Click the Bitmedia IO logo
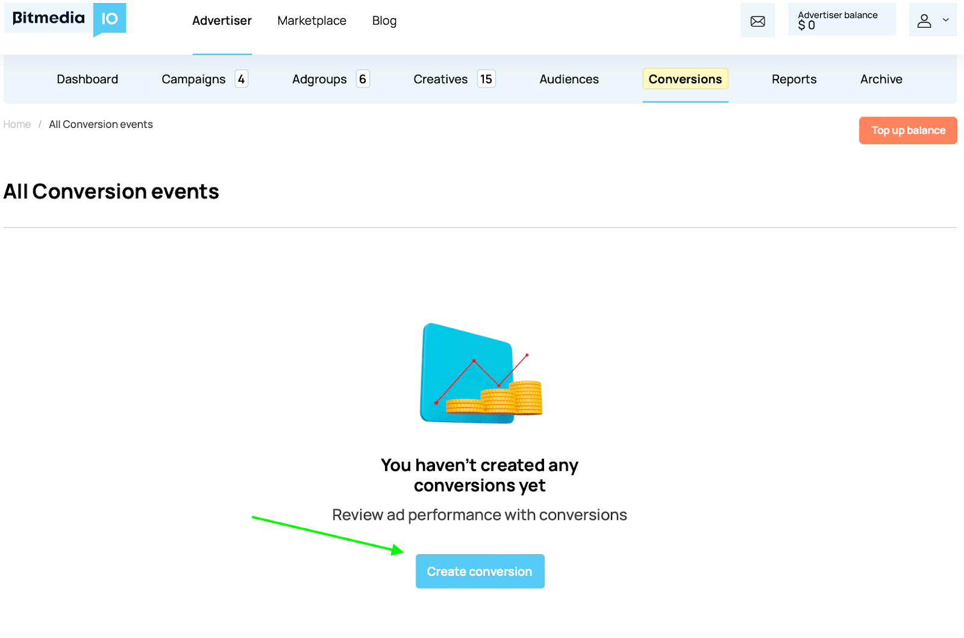The height and width of the screenshot is (638, 964). click(64, 20)
